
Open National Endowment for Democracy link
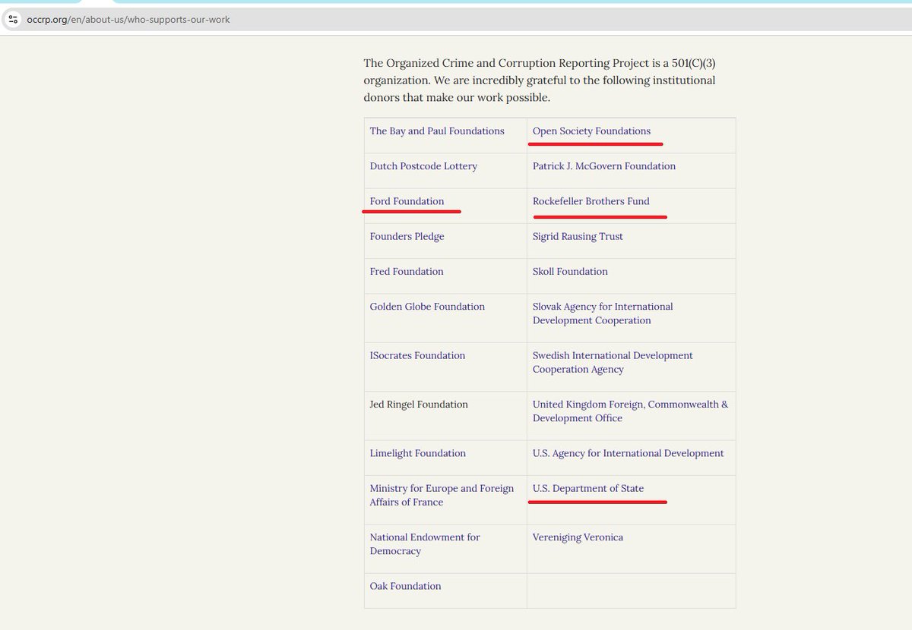point(425,544)
